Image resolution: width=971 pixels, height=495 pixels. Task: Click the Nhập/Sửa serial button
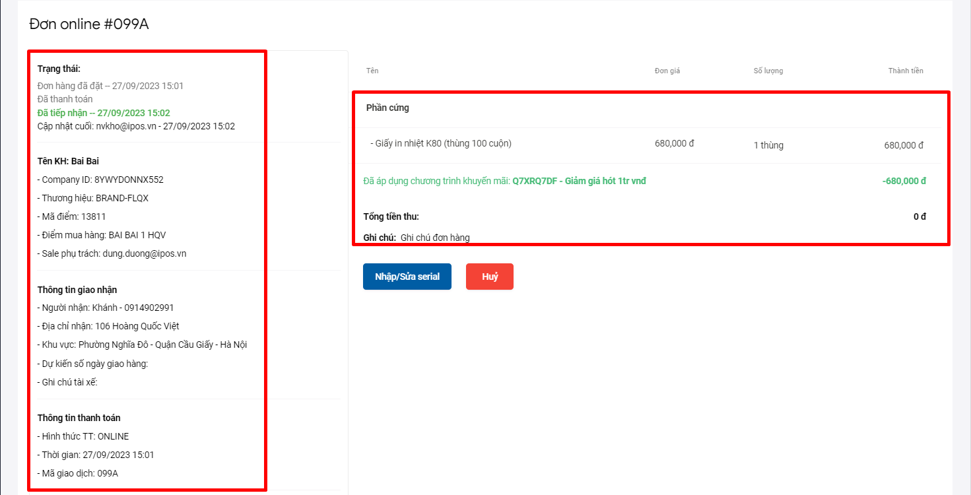(407, 277)
